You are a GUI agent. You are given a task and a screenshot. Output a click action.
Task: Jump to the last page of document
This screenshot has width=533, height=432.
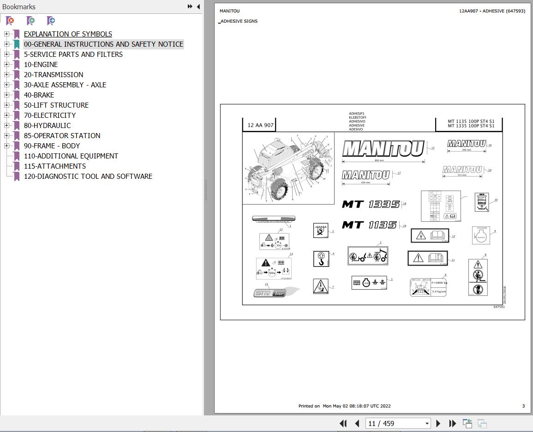(x=452, y=424)
